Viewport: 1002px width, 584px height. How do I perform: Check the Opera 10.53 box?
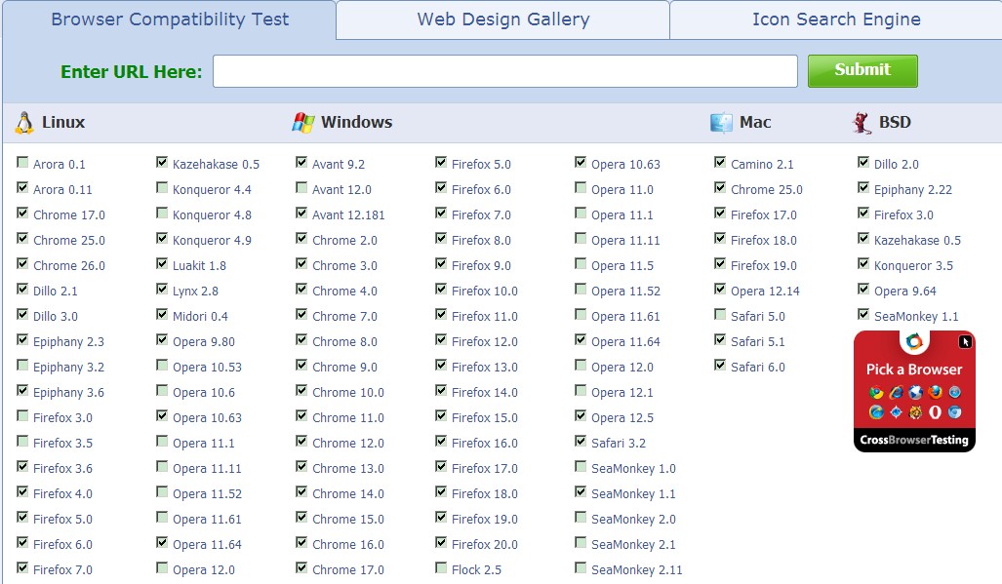(x=162, y=365)
